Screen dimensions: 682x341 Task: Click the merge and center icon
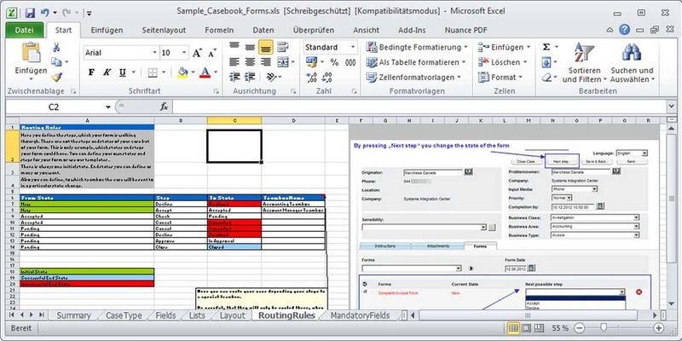tap(283, 62)
